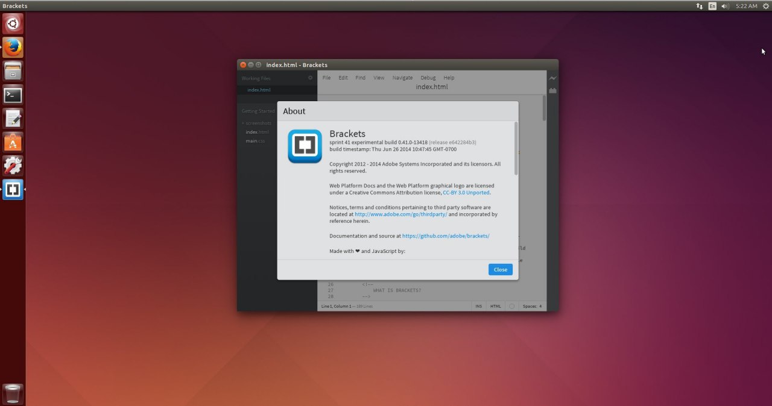
Task: Open the HTML language selector
Action: (x=495, y=306)
